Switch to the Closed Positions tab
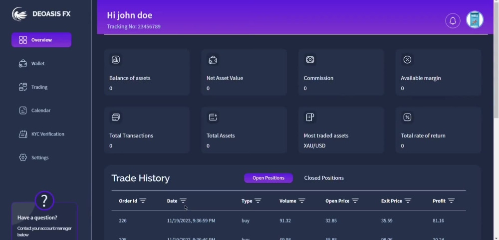The height and width of the screenshot is (240, 499). coord(324,178)
